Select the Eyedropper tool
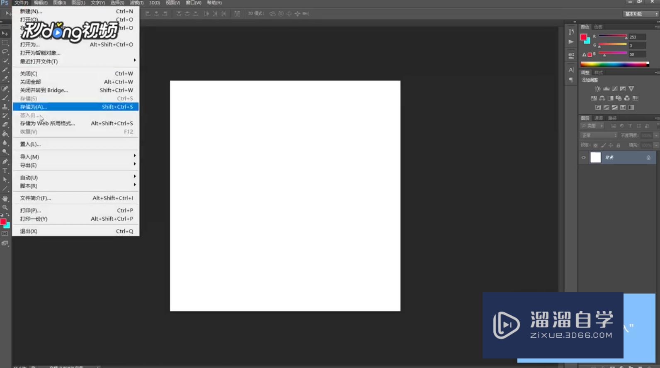The image size is (660, 368). click(5, 79)
